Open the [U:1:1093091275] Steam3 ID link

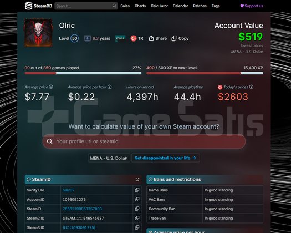tap(79, 227)
